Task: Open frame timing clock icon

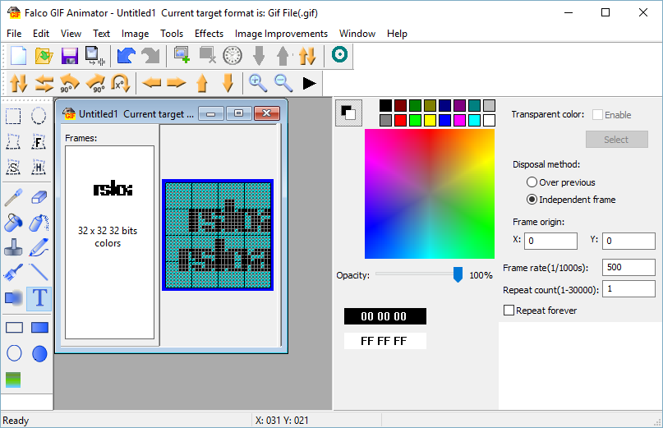Action: coord(233,55)
